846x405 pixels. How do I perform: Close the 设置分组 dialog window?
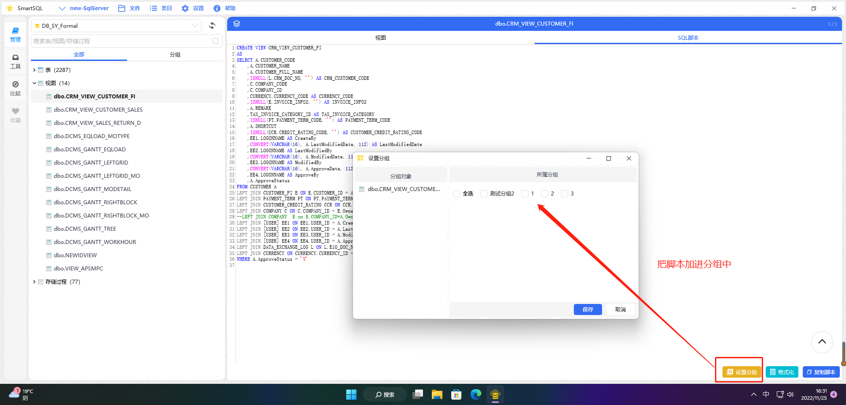tap(629, 158)
